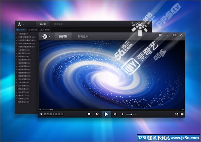Close the front player window
The image size is (201, 142).
tap(181, 35)
